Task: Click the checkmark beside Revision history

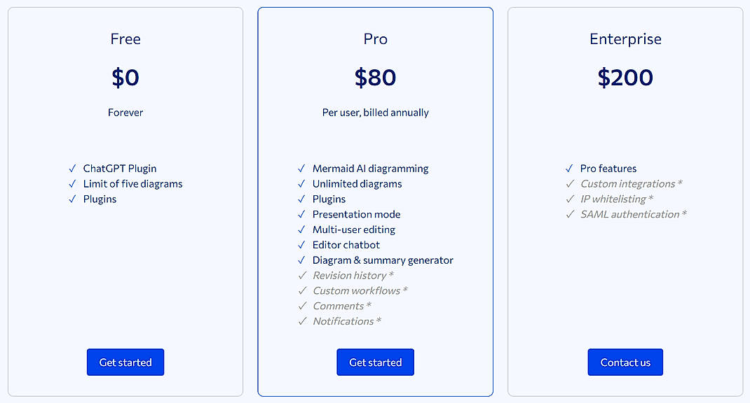Action: [301, 275]
